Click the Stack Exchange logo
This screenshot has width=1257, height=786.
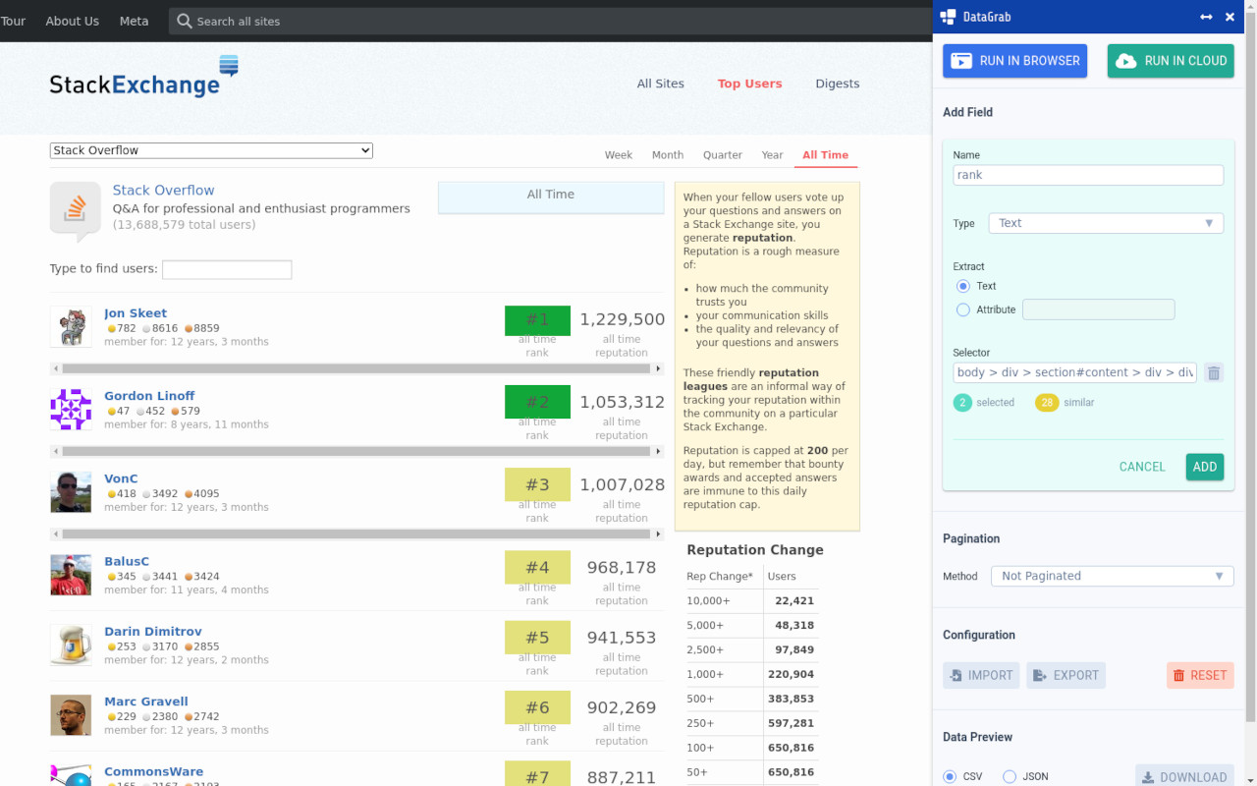click(x=144, y=77)
